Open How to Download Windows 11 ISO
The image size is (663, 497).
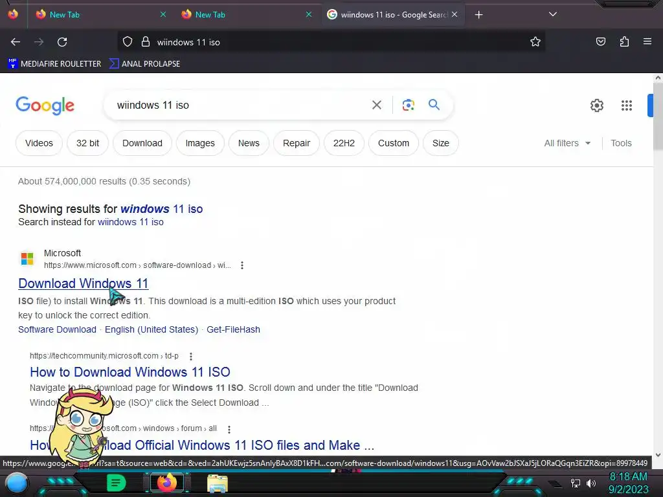129,372
